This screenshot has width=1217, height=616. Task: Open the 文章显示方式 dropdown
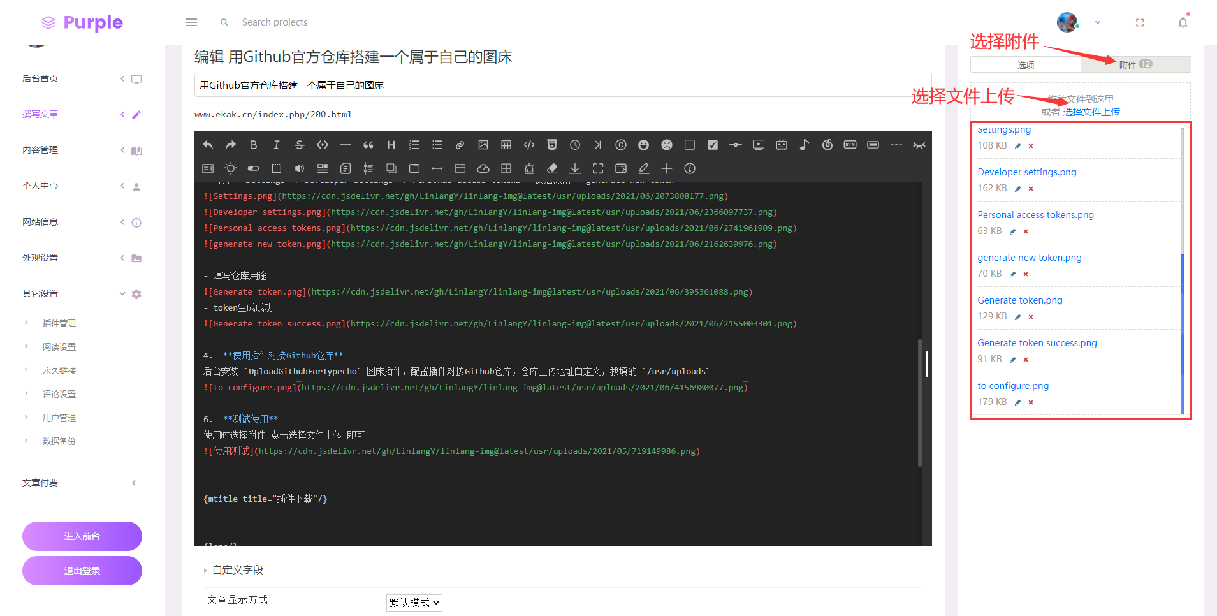click(414, 603)
